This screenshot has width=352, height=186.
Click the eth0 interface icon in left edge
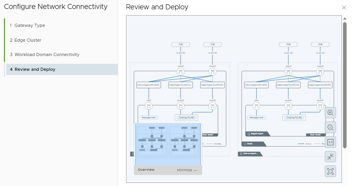coord(149,106)
